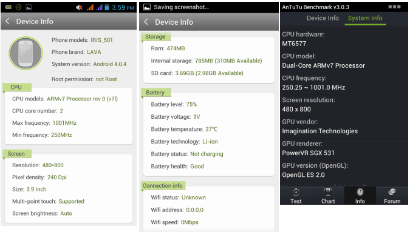Select the Screen section header
Screen dimensions: 410x232
point(17,154)
